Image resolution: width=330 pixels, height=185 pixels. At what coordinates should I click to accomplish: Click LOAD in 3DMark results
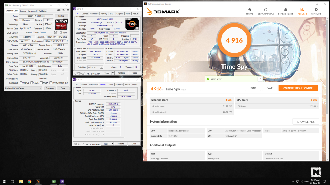point(253,88)
